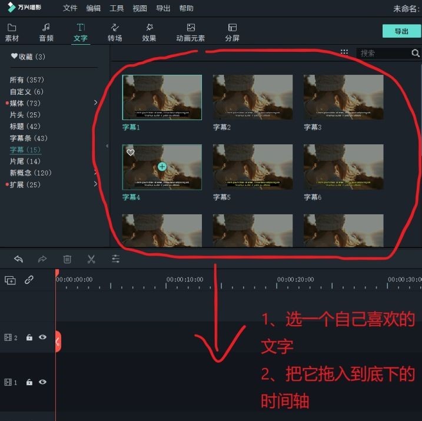The width and height of the screenshot is (422, 421).
Task: Select category 片头 (25)
Action: click(25, 115)
